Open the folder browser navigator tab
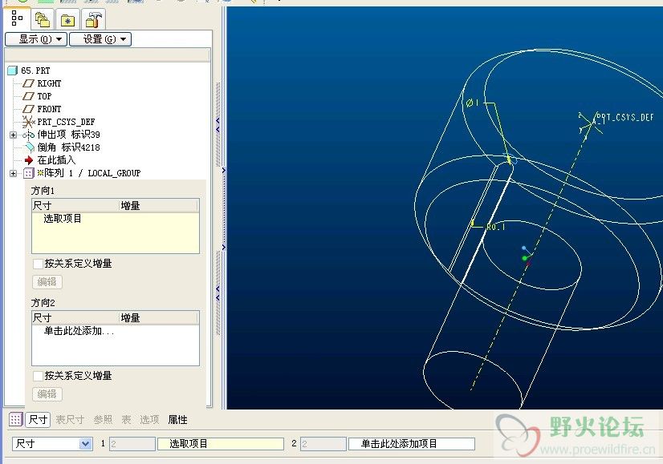Image resolution: width=663 pixels, height=464 pixels. (43, 19)
